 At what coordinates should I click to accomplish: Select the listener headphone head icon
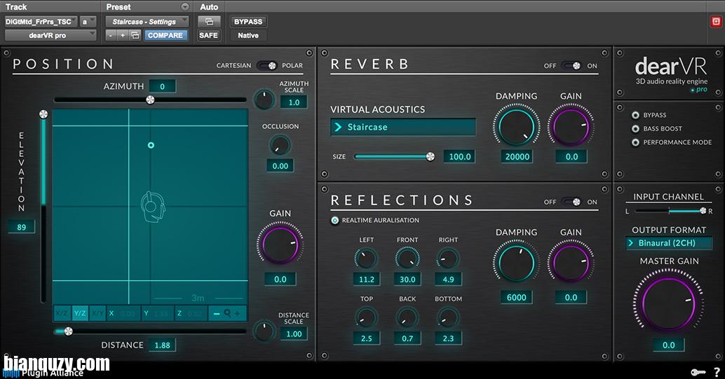153,207
